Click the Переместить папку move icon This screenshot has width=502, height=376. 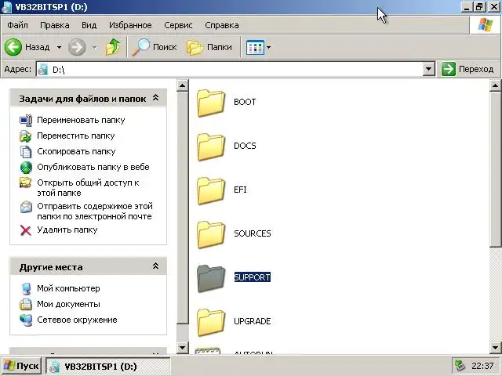(x=26, y=136)
